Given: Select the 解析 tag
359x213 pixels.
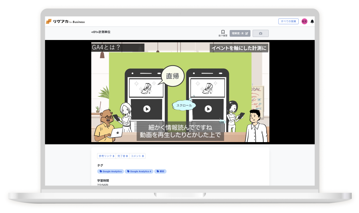Looking at the screenshot, I should 160,171.
